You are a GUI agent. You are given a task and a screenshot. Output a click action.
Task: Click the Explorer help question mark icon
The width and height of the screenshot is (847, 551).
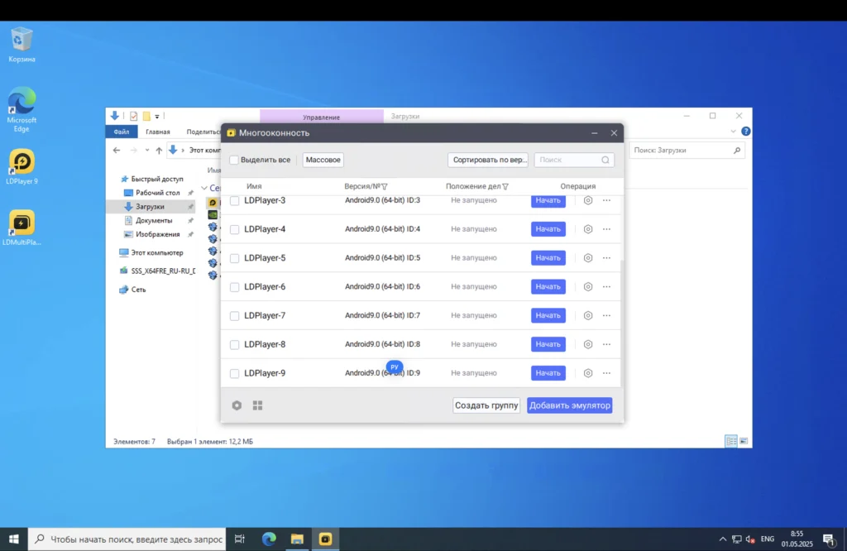tap(746, 132)
